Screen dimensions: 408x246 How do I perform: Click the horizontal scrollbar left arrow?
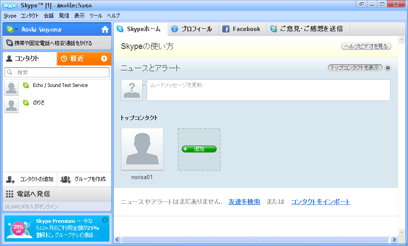click(x=117, y=239)
